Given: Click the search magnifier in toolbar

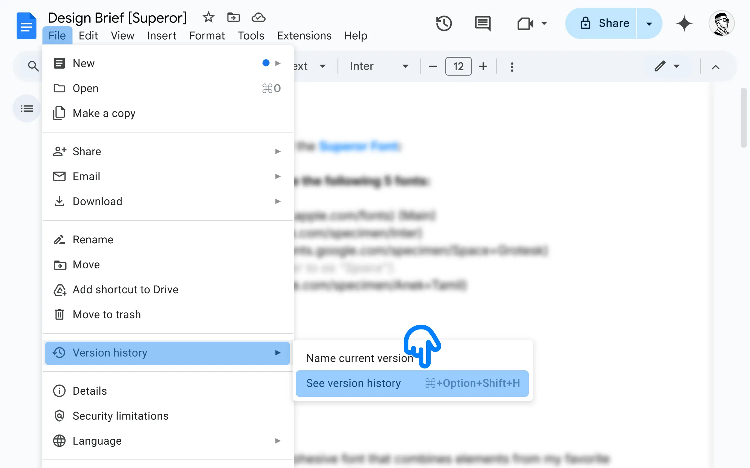Looking at the screenshot, I should pyautogui.click(x=33, y=66).
